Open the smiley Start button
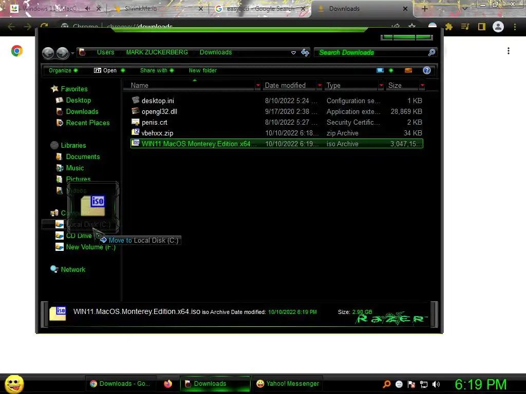Viewport: 526px width, 394px height. point(14,384)
